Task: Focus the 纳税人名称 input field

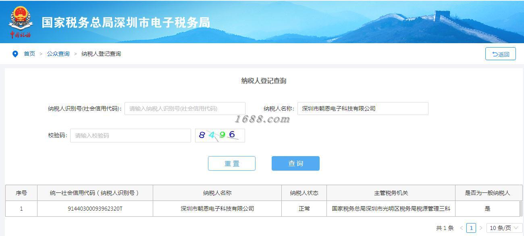Action: pos(363,109)
